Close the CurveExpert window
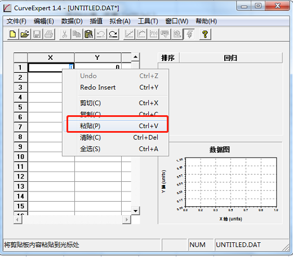Image resolution: width=293 pixels, height=257 pixels. (277, 6)
